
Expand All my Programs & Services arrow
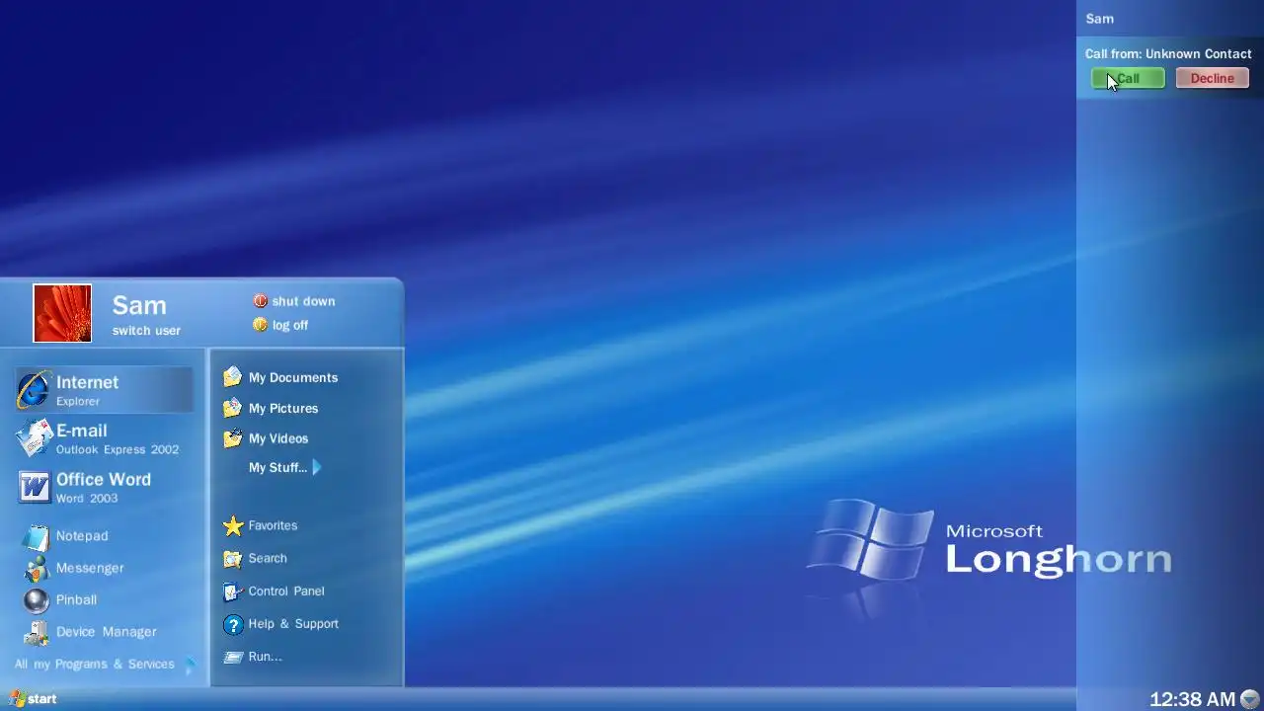point(191,665)
